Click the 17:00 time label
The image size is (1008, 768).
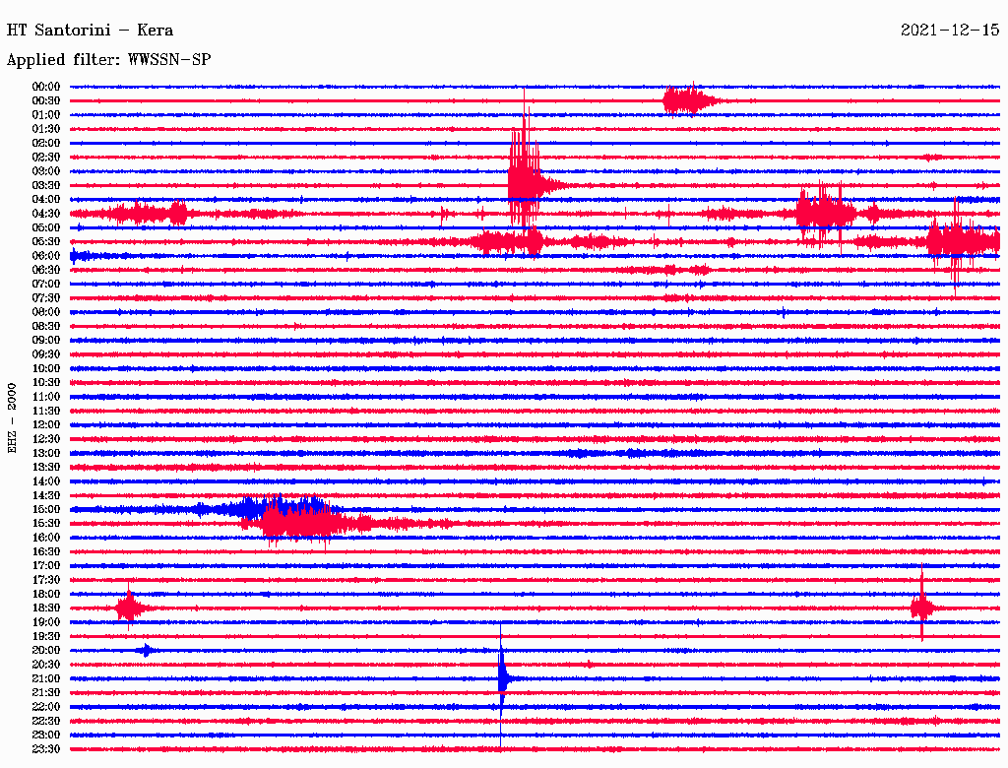point(46,565)
